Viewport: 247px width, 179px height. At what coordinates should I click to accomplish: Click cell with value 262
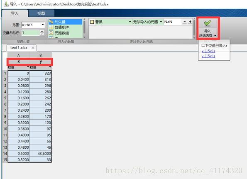[x=41, y=98]
